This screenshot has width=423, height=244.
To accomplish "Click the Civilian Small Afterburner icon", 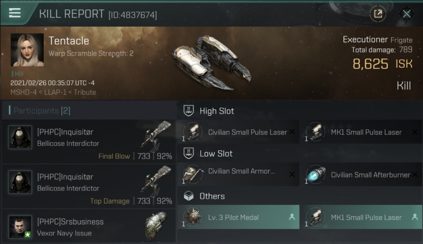I will coord(316,174).
